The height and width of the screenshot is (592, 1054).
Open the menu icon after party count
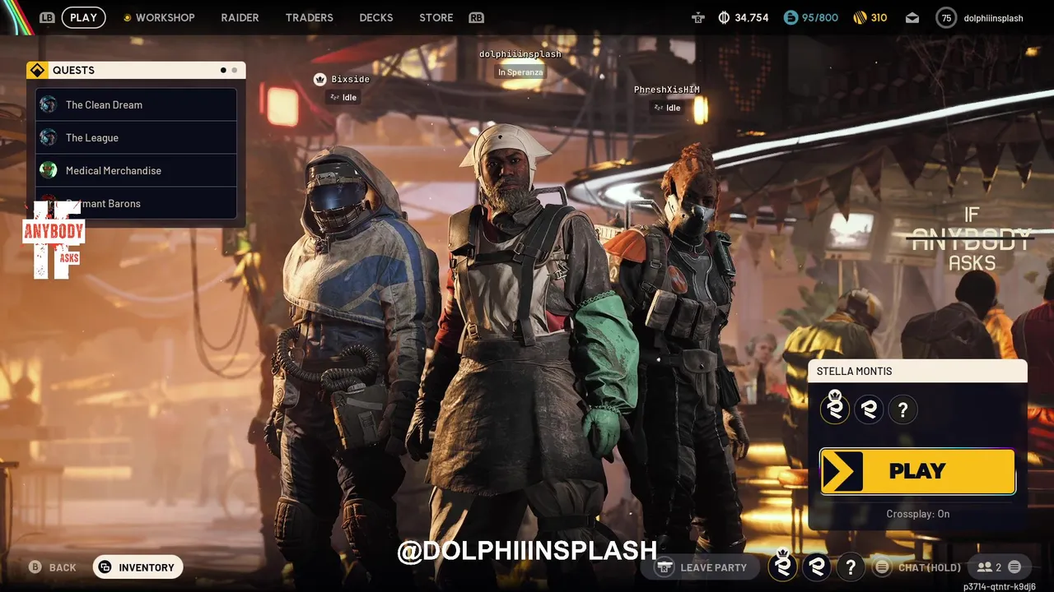click(x=1014, y=567)
